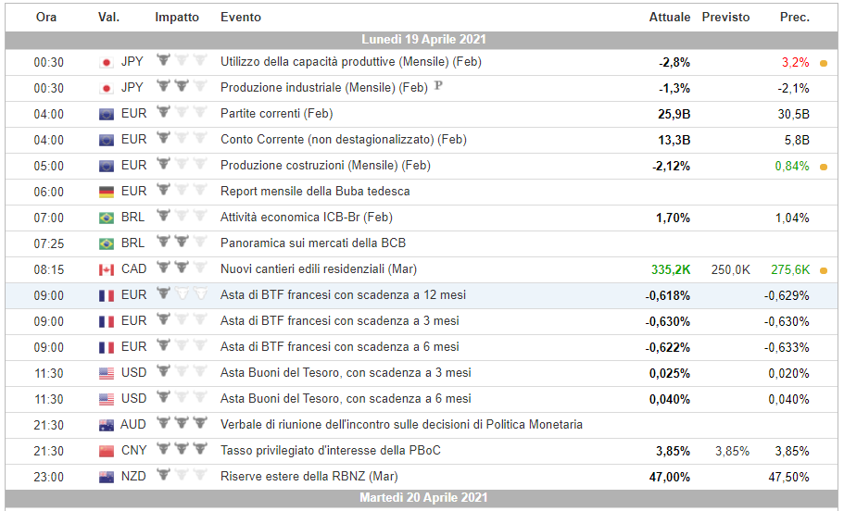Click the revision dot beside 3,2% in JPY row
The height and width of the screenshot is (511, 844).
[823, 64]
